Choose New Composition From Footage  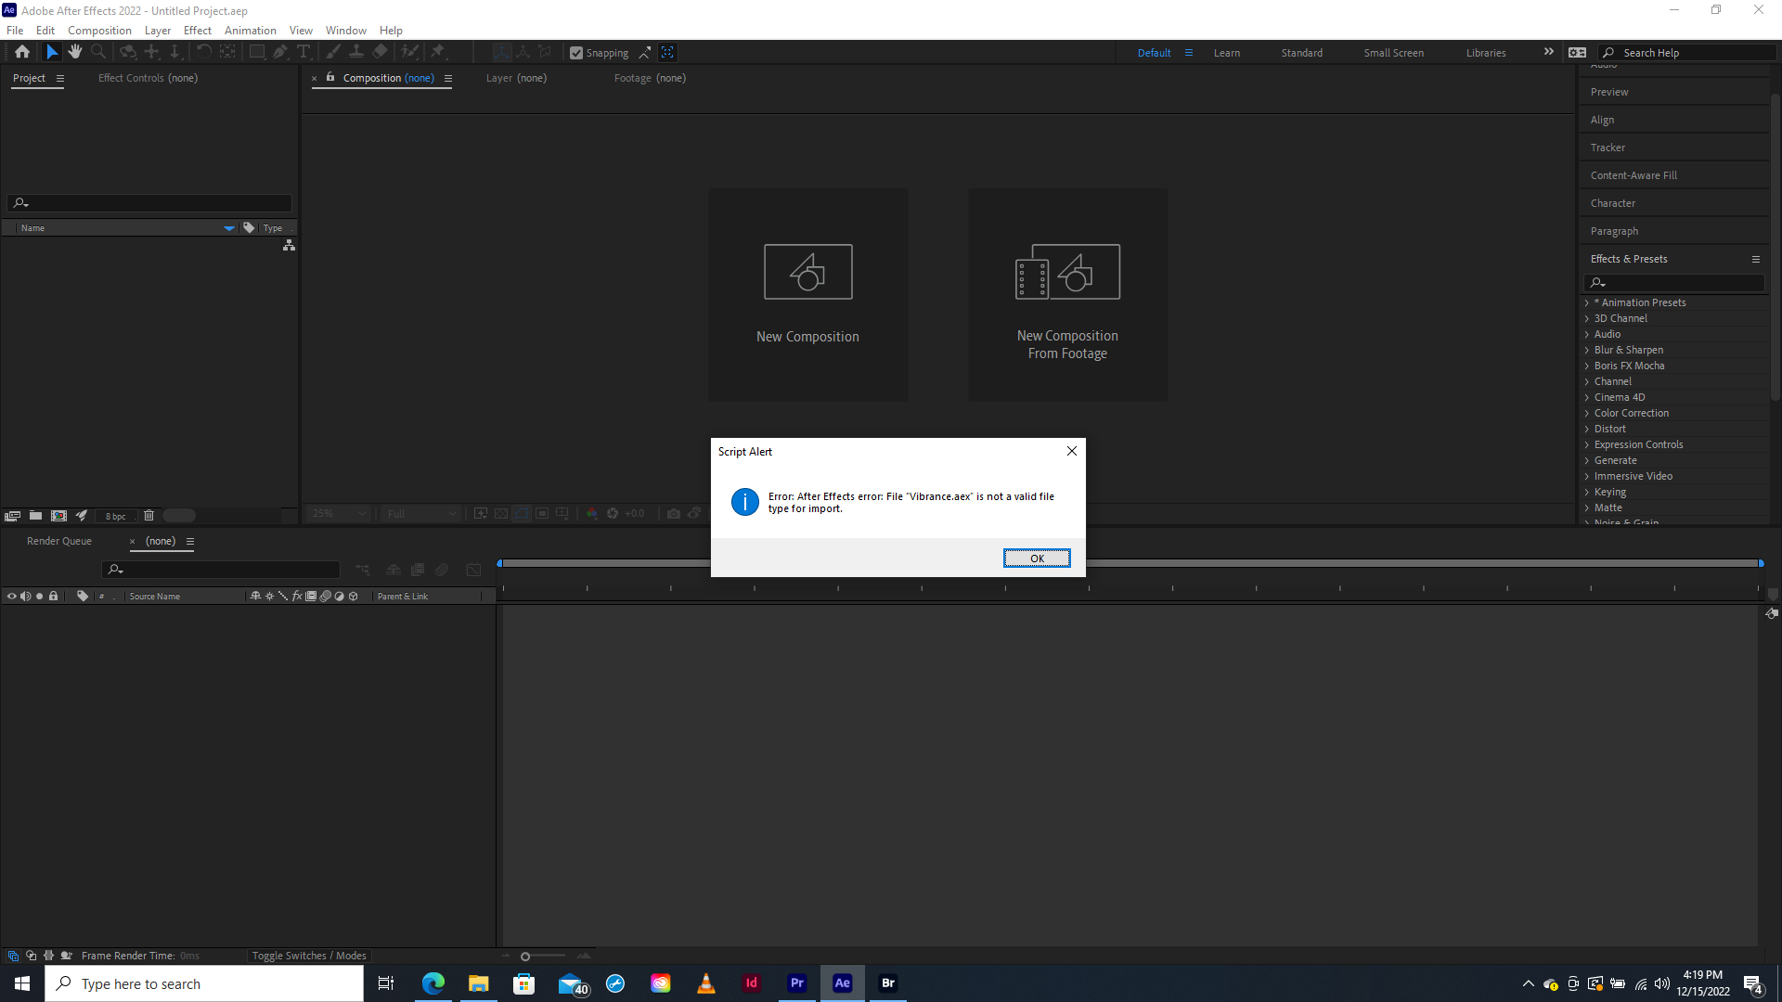tap(1067, 295)
